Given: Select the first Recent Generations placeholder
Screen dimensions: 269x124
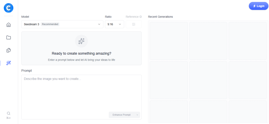Looking at the screenshot, I should 169,41.
